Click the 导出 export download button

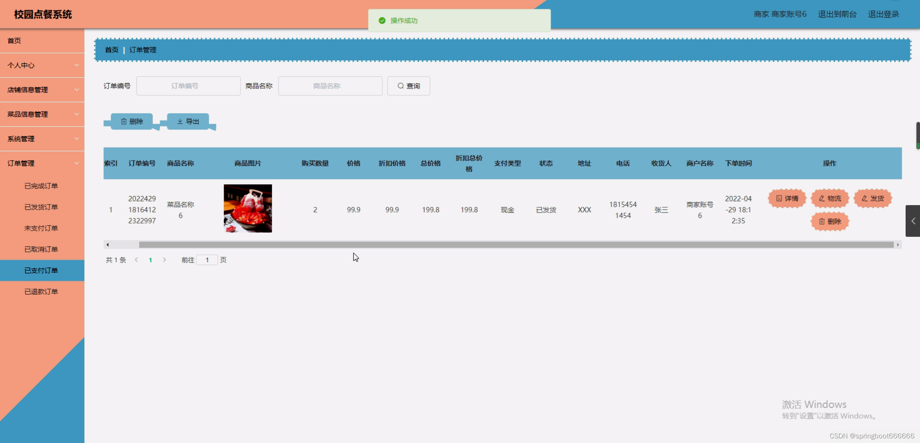click(188, 121)
